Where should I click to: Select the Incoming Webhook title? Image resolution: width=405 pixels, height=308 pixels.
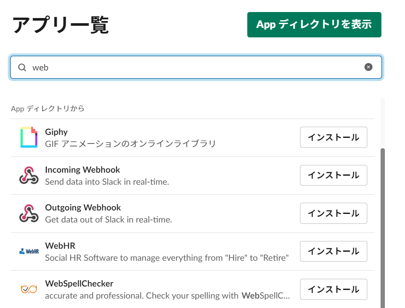[x=82, y=170]
